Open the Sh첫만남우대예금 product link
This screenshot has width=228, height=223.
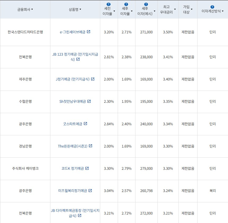coord(73,101)
